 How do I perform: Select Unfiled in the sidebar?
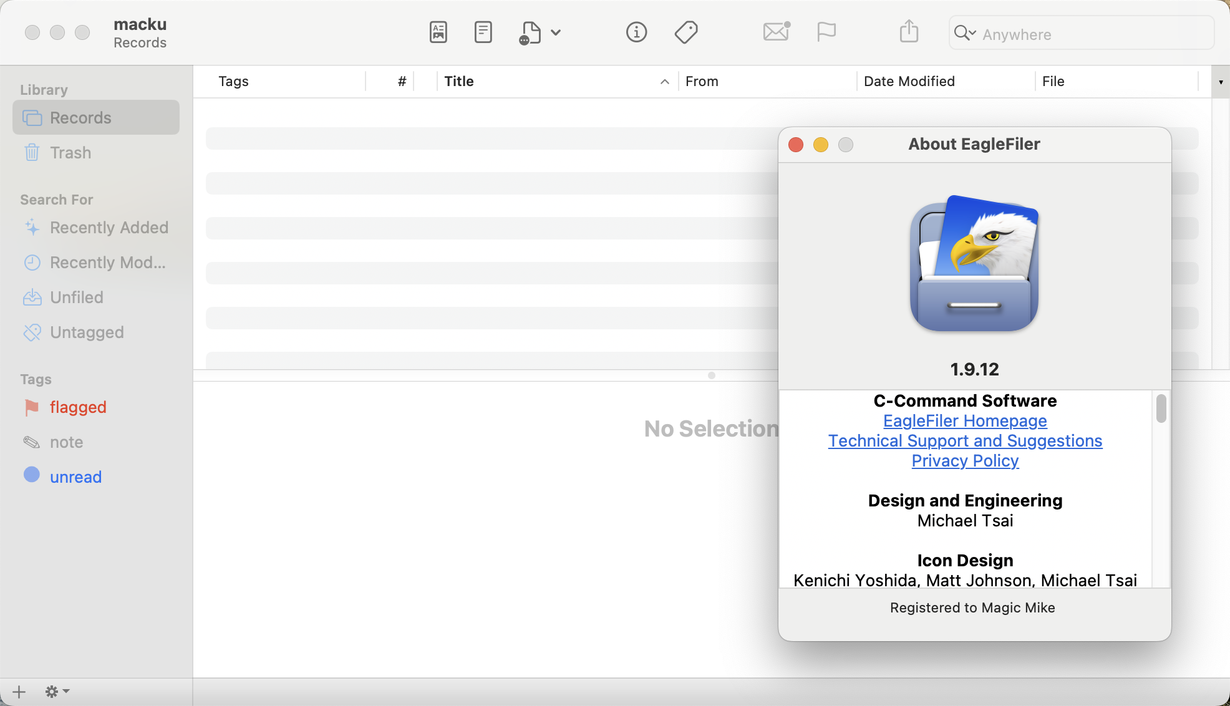click(96, 297)
